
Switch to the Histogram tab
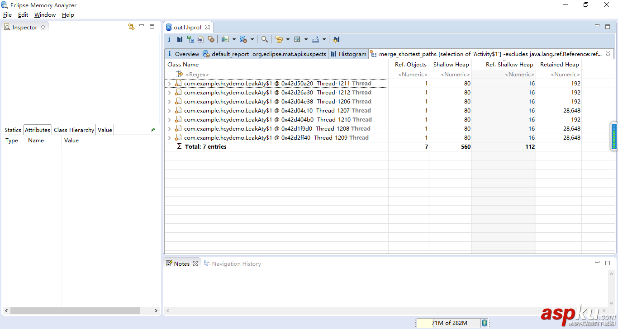tap(348, 54)
